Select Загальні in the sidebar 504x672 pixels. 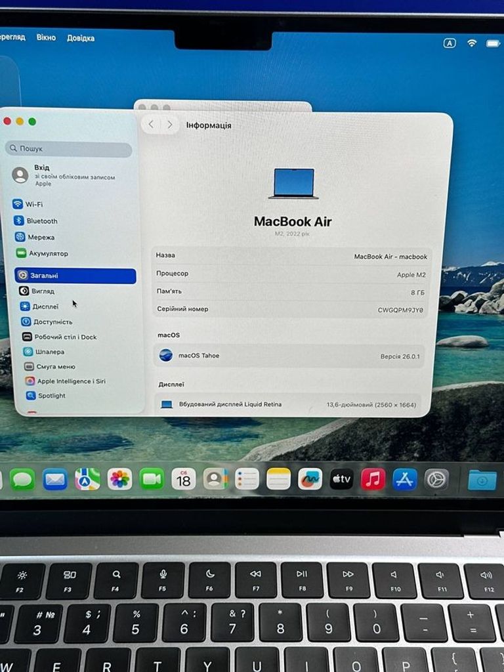pyautogui.click(x=75, y=276)
